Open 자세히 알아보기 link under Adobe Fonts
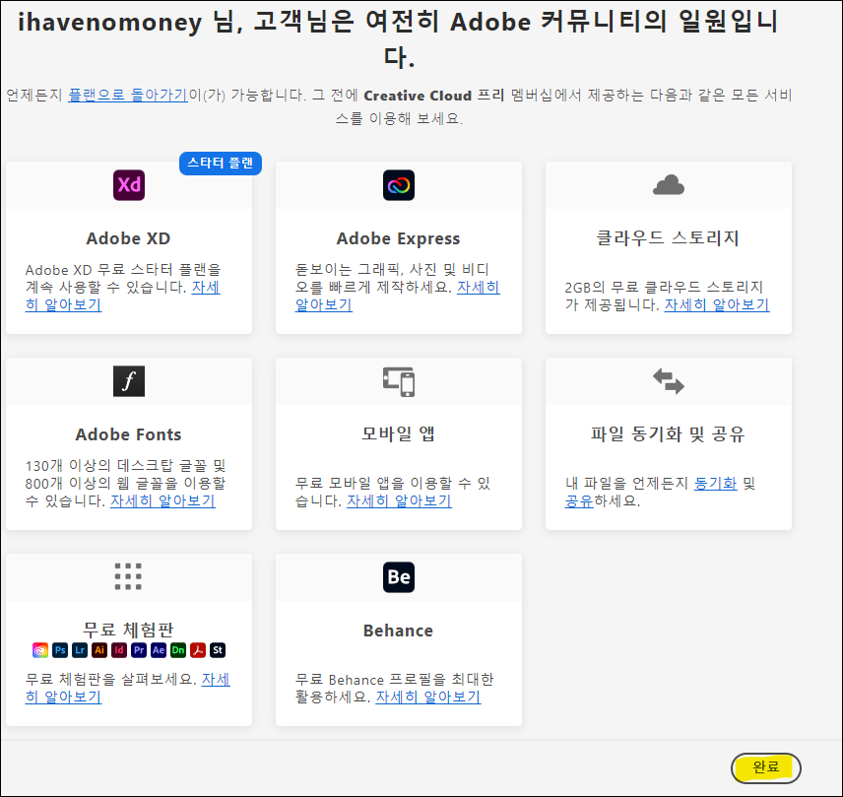Screen dimensions: 843x797 click(x=162, y=500)
